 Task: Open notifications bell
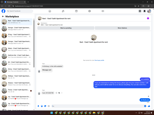144,11
